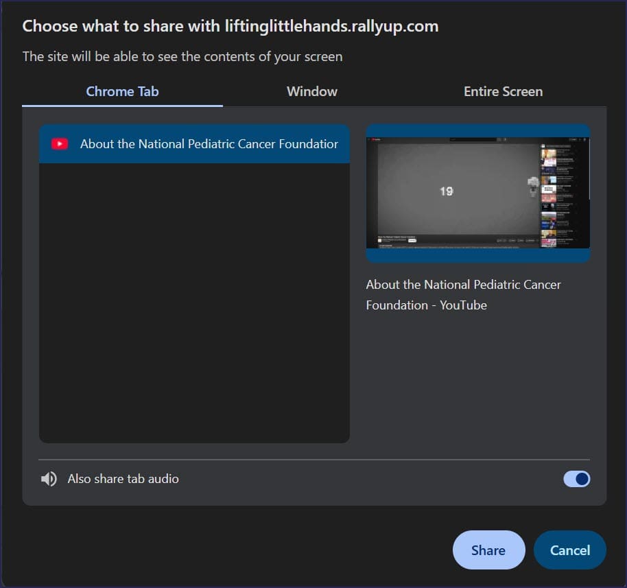Cancel the screen sharing dialog
627x588 pixels.
tap(569, 549)
